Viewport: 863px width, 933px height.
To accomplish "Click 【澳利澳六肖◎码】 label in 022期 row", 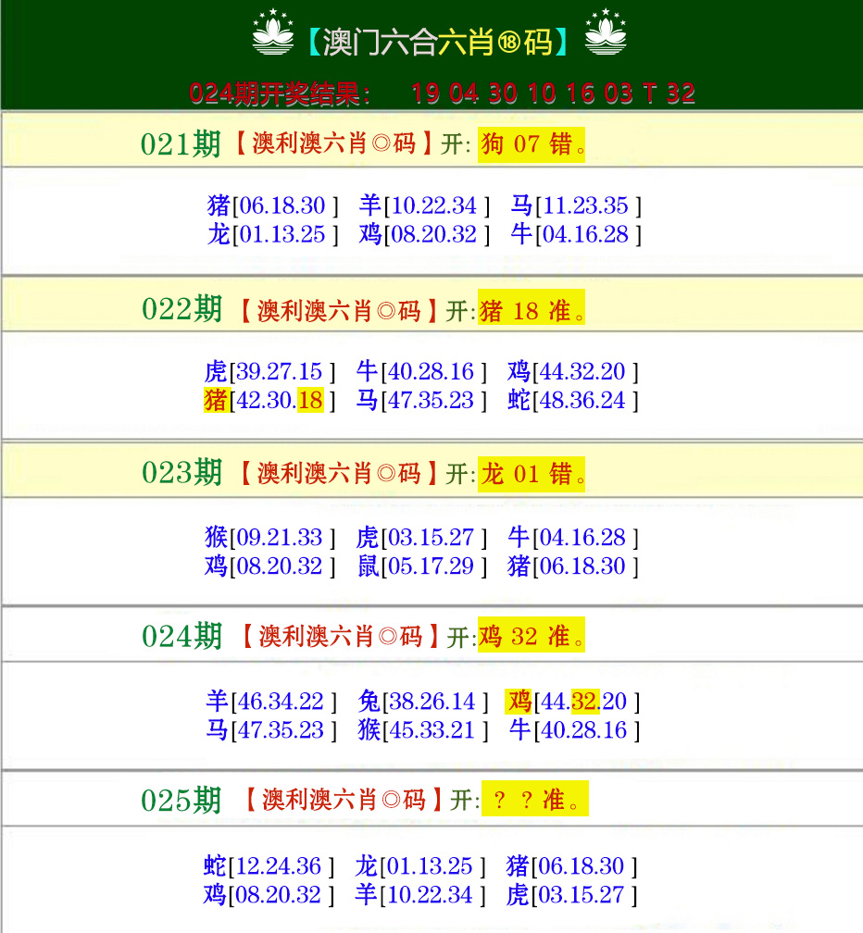I will [x=339, y=311].
